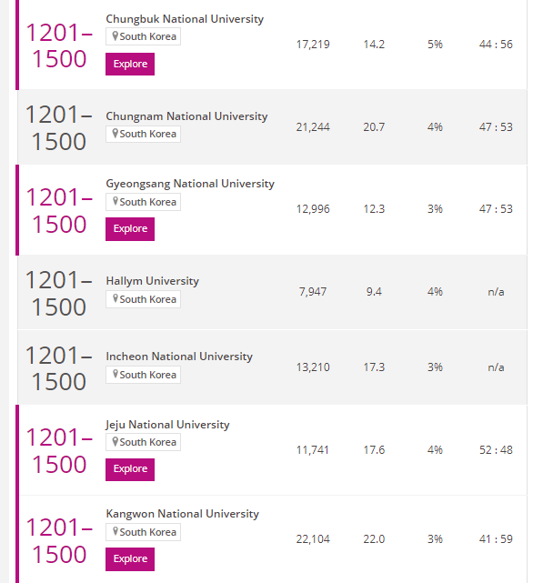The height and width of the screenshot is (583, 533).
Task: Open the Chungbuk National University link
Action: tap(185, 19)
